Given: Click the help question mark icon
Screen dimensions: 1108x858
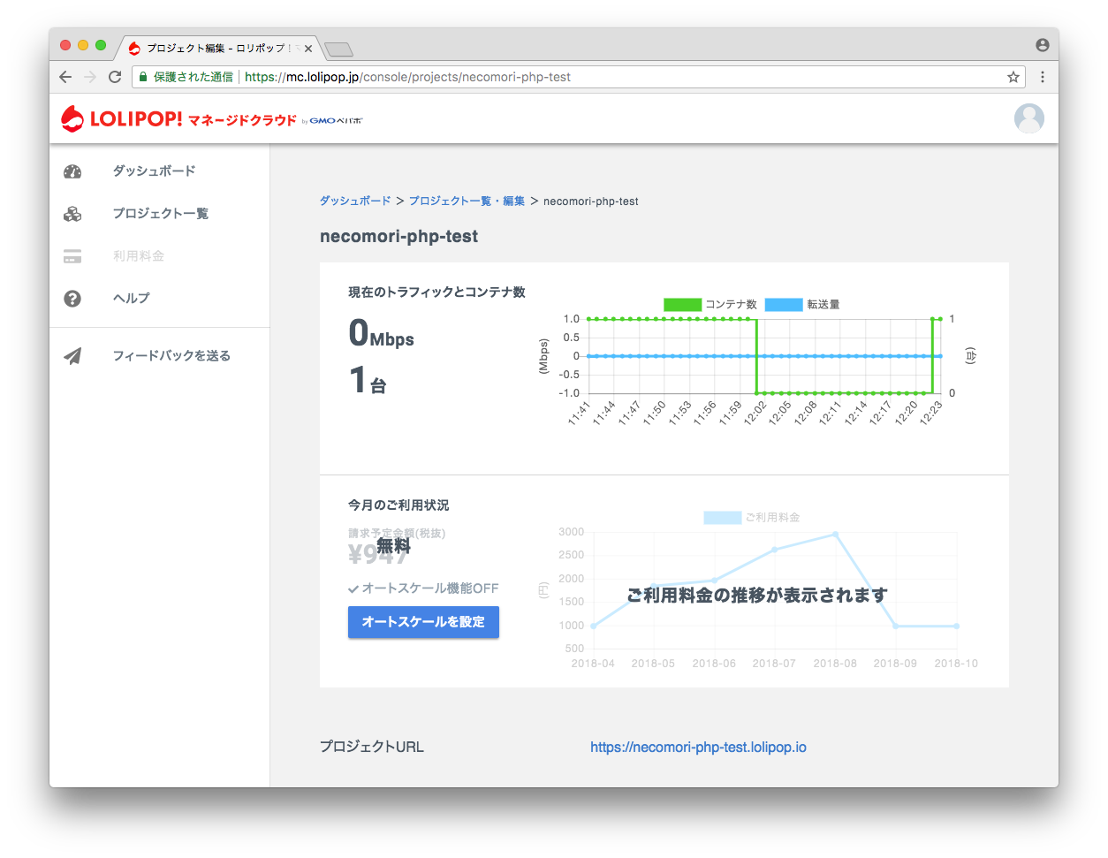Looking at the screenshot, I should (x=72, y=299).
